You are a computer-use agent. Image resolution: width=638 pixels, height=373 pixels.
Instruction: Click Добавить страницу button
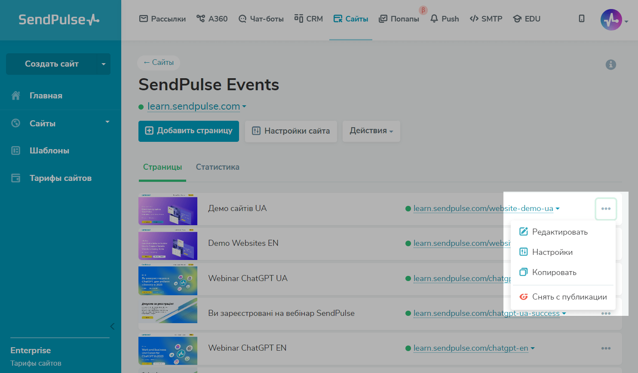189,131
